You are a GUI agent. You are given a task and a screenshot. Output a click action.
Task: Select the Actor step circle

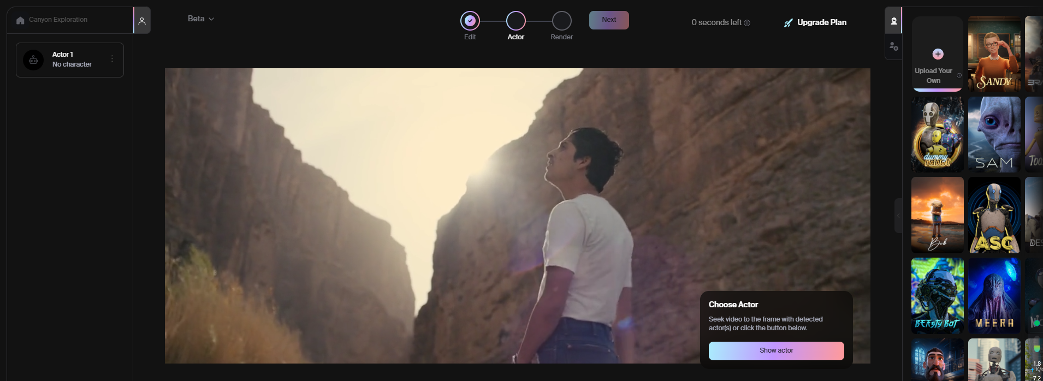[516, 21]
